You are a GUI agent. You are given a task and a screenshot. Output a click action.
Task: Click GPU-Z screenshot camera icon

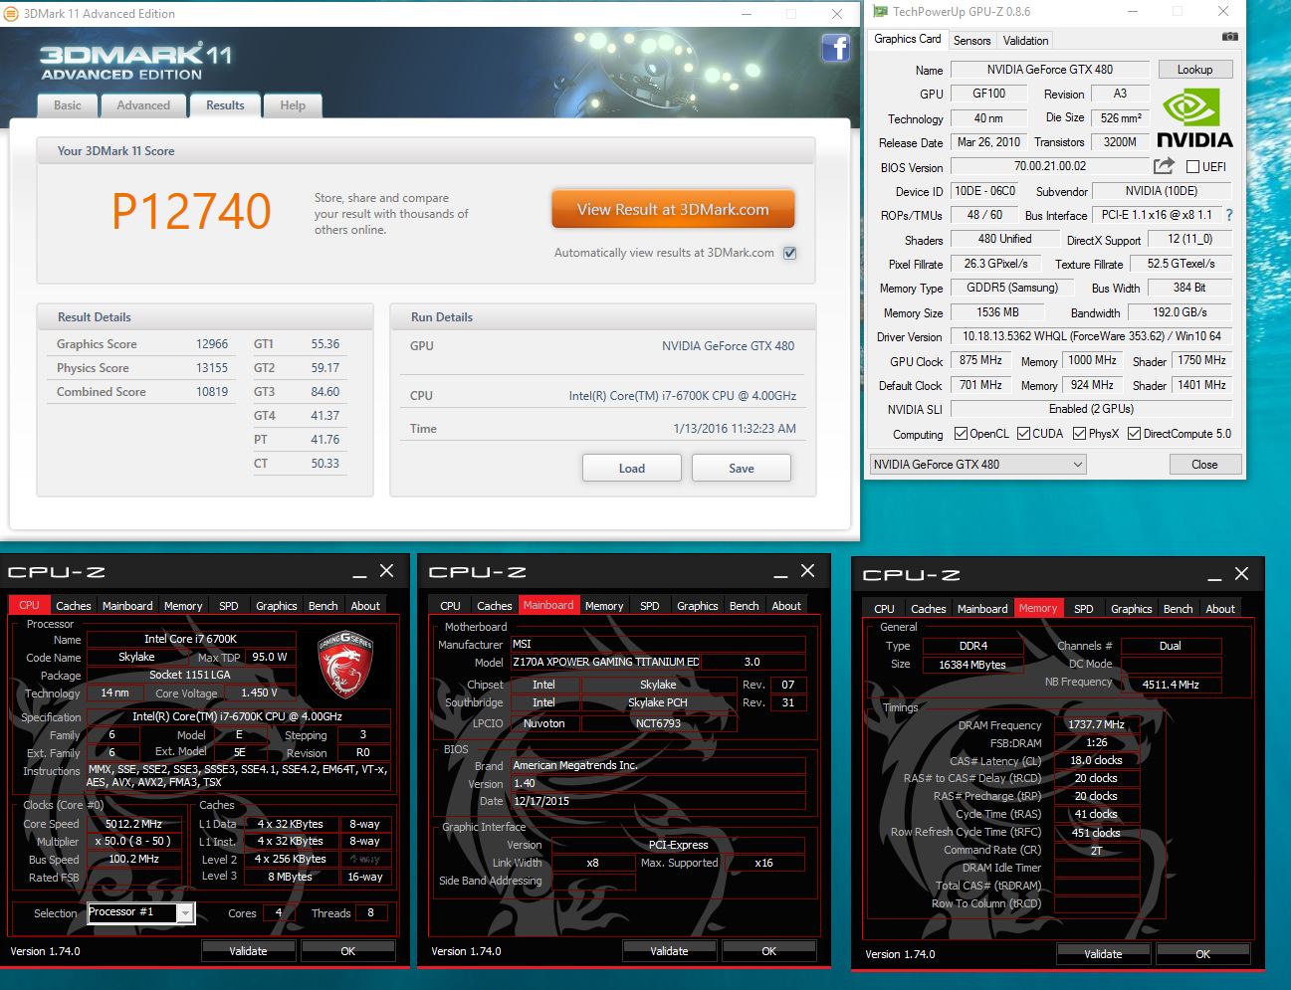(1230, 36)
